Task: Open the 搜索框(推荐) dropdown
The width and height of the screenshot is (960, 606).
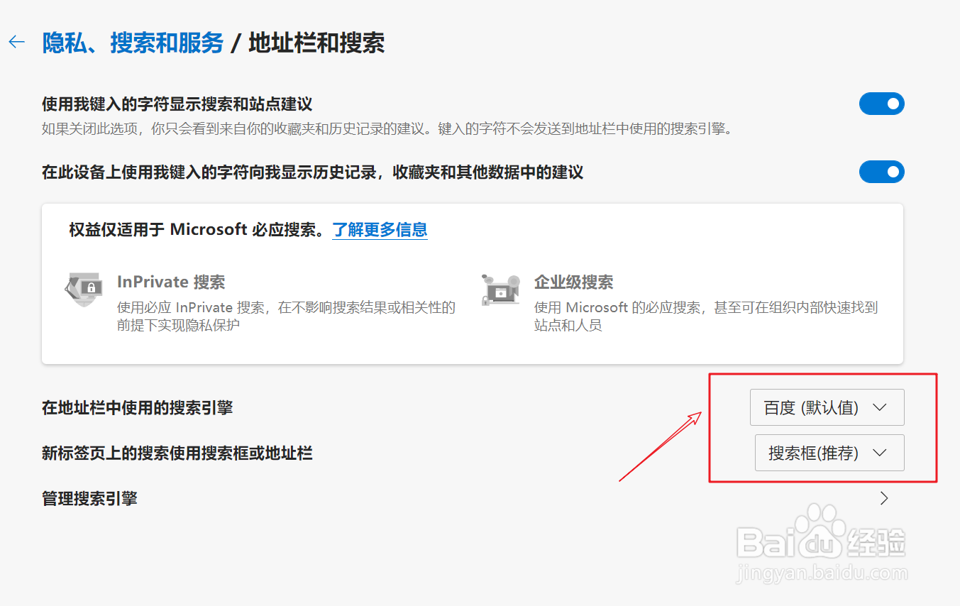Action: pyautogui.click(x=829, y=453)
